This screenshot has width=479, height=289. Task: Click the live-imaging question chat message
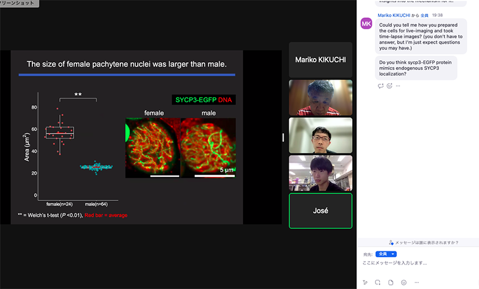[421, 36]
